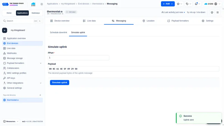Select the Applications section button
The width and height of the screenshot is (224, 126).
tap(22, 13)
